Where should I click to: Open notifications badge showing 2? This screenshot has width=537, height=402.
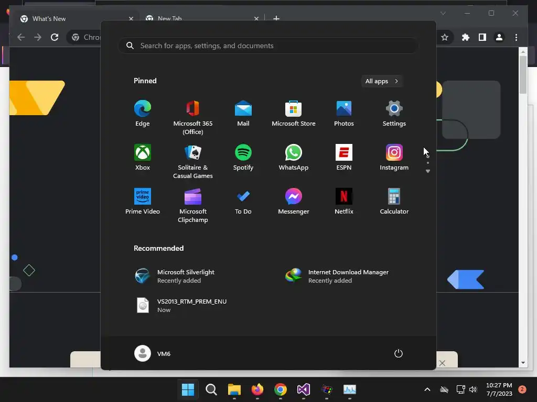click(x=522, y=389)
